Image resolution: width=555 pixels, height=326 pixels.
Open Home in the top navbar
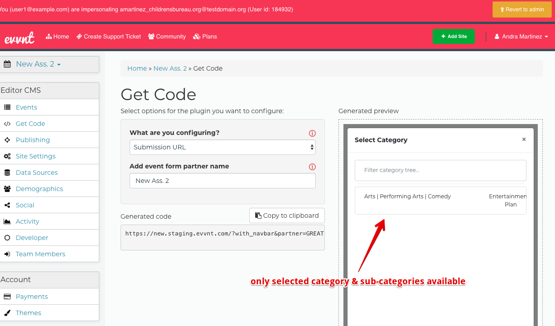coord(58,37)
